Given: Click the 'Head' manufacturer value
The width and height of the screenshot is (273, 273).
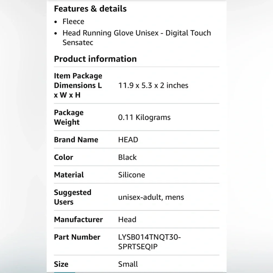Looking at the screenshot, I should (127, 219).
